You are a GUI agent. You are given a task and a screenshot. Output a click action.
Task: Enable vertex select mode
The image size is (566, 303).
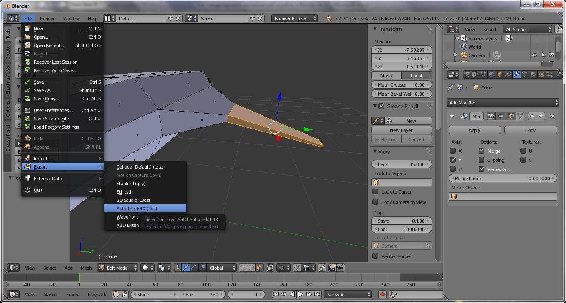(243, 268)
